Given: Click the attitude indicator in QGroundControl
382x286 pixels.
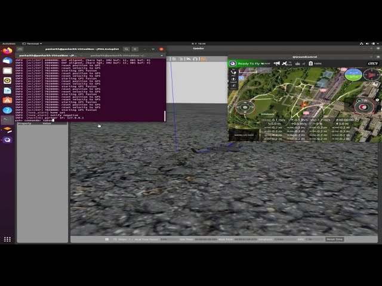Looking at the screenshot, I should point(353,74).
